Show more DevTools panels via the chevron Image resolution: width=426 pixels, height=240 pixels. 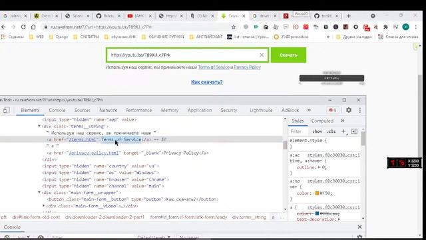(x=309, y=110)
